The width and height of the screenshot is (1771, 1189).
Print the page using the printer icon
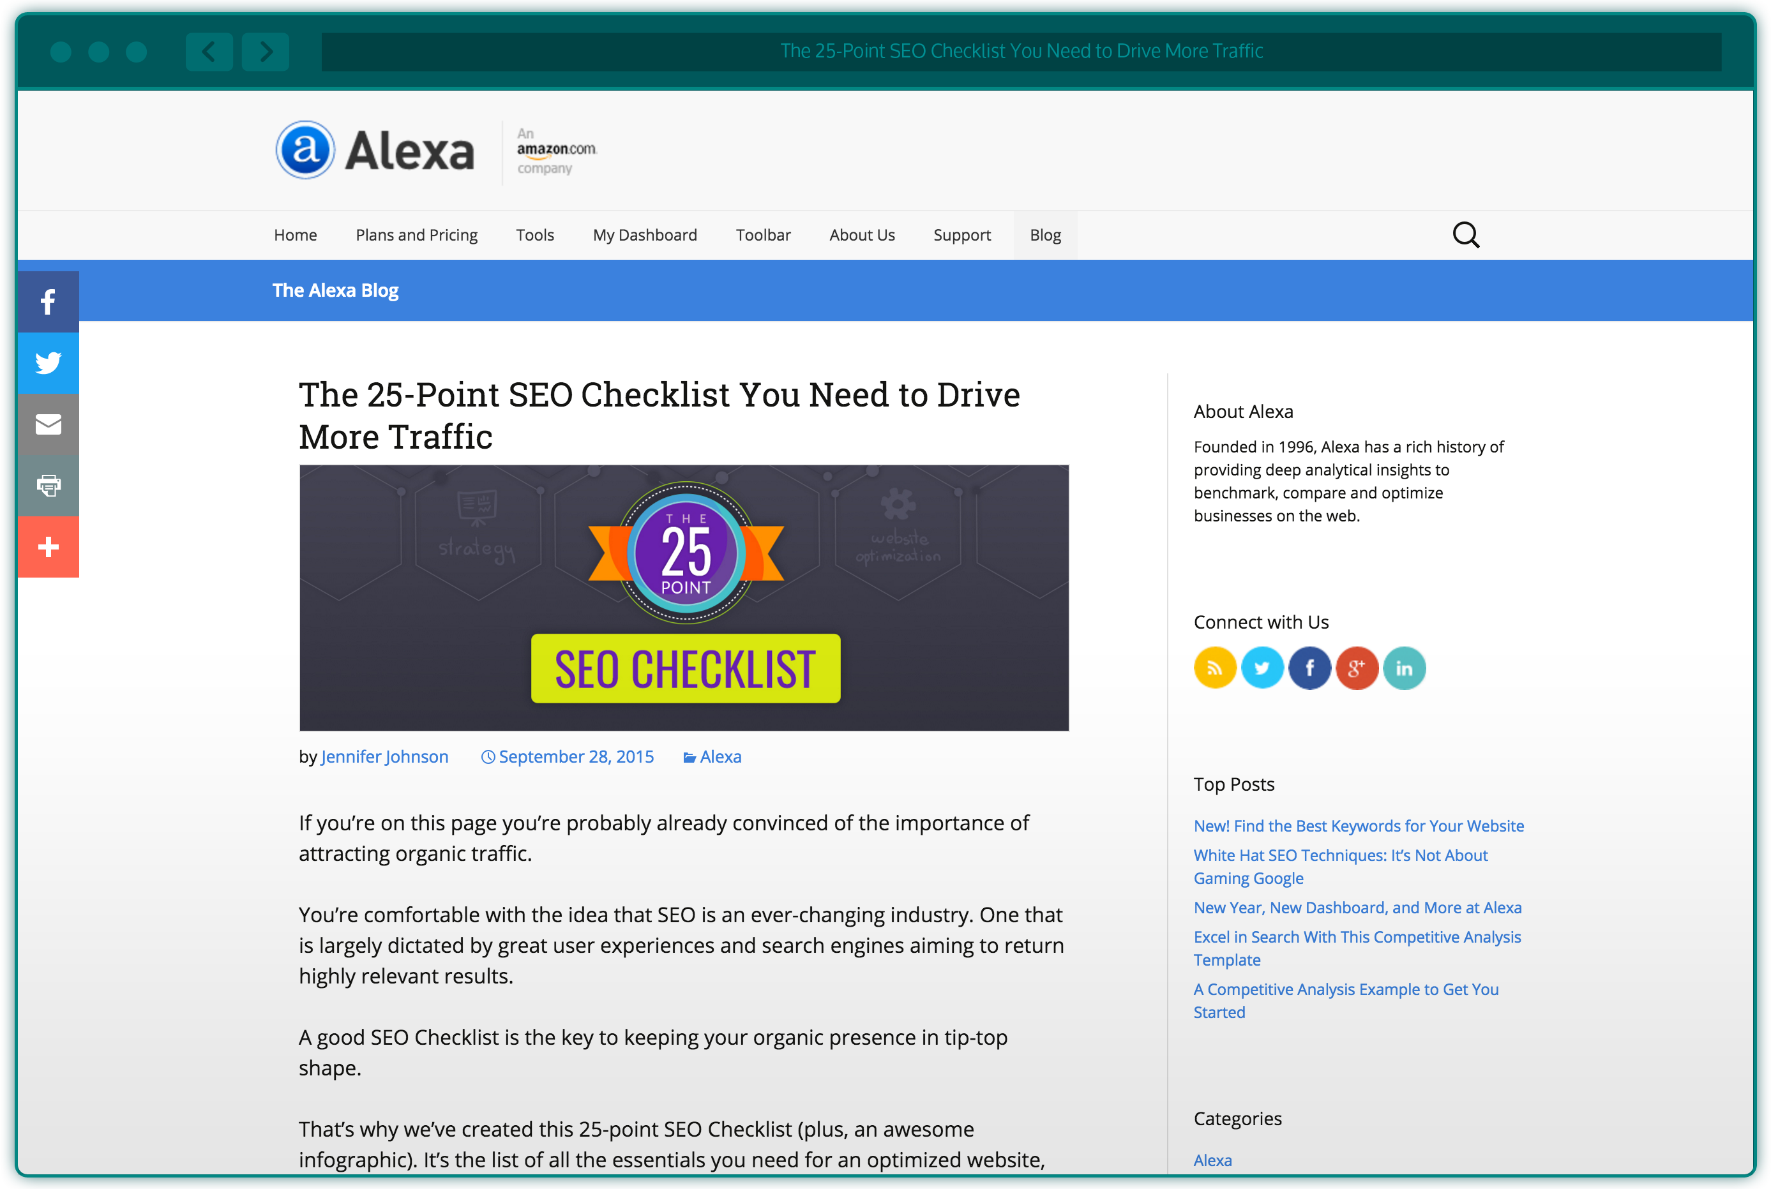click(x=48, y=485)
